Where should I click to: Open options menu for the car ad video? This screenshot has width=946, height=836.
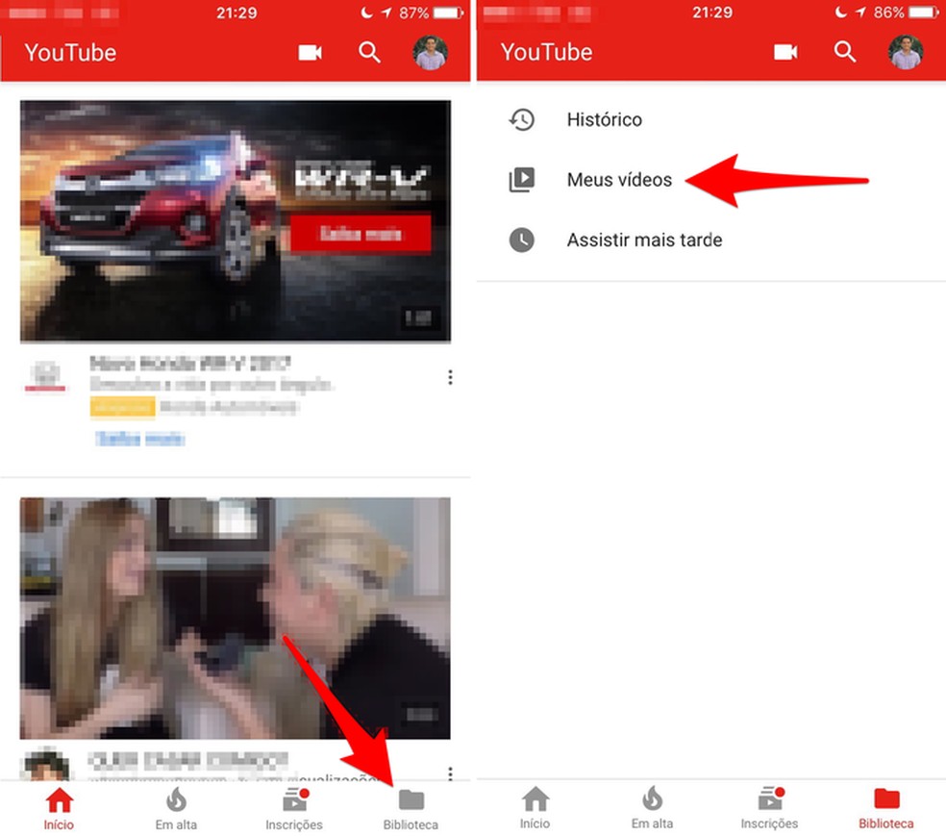[450, 377]
